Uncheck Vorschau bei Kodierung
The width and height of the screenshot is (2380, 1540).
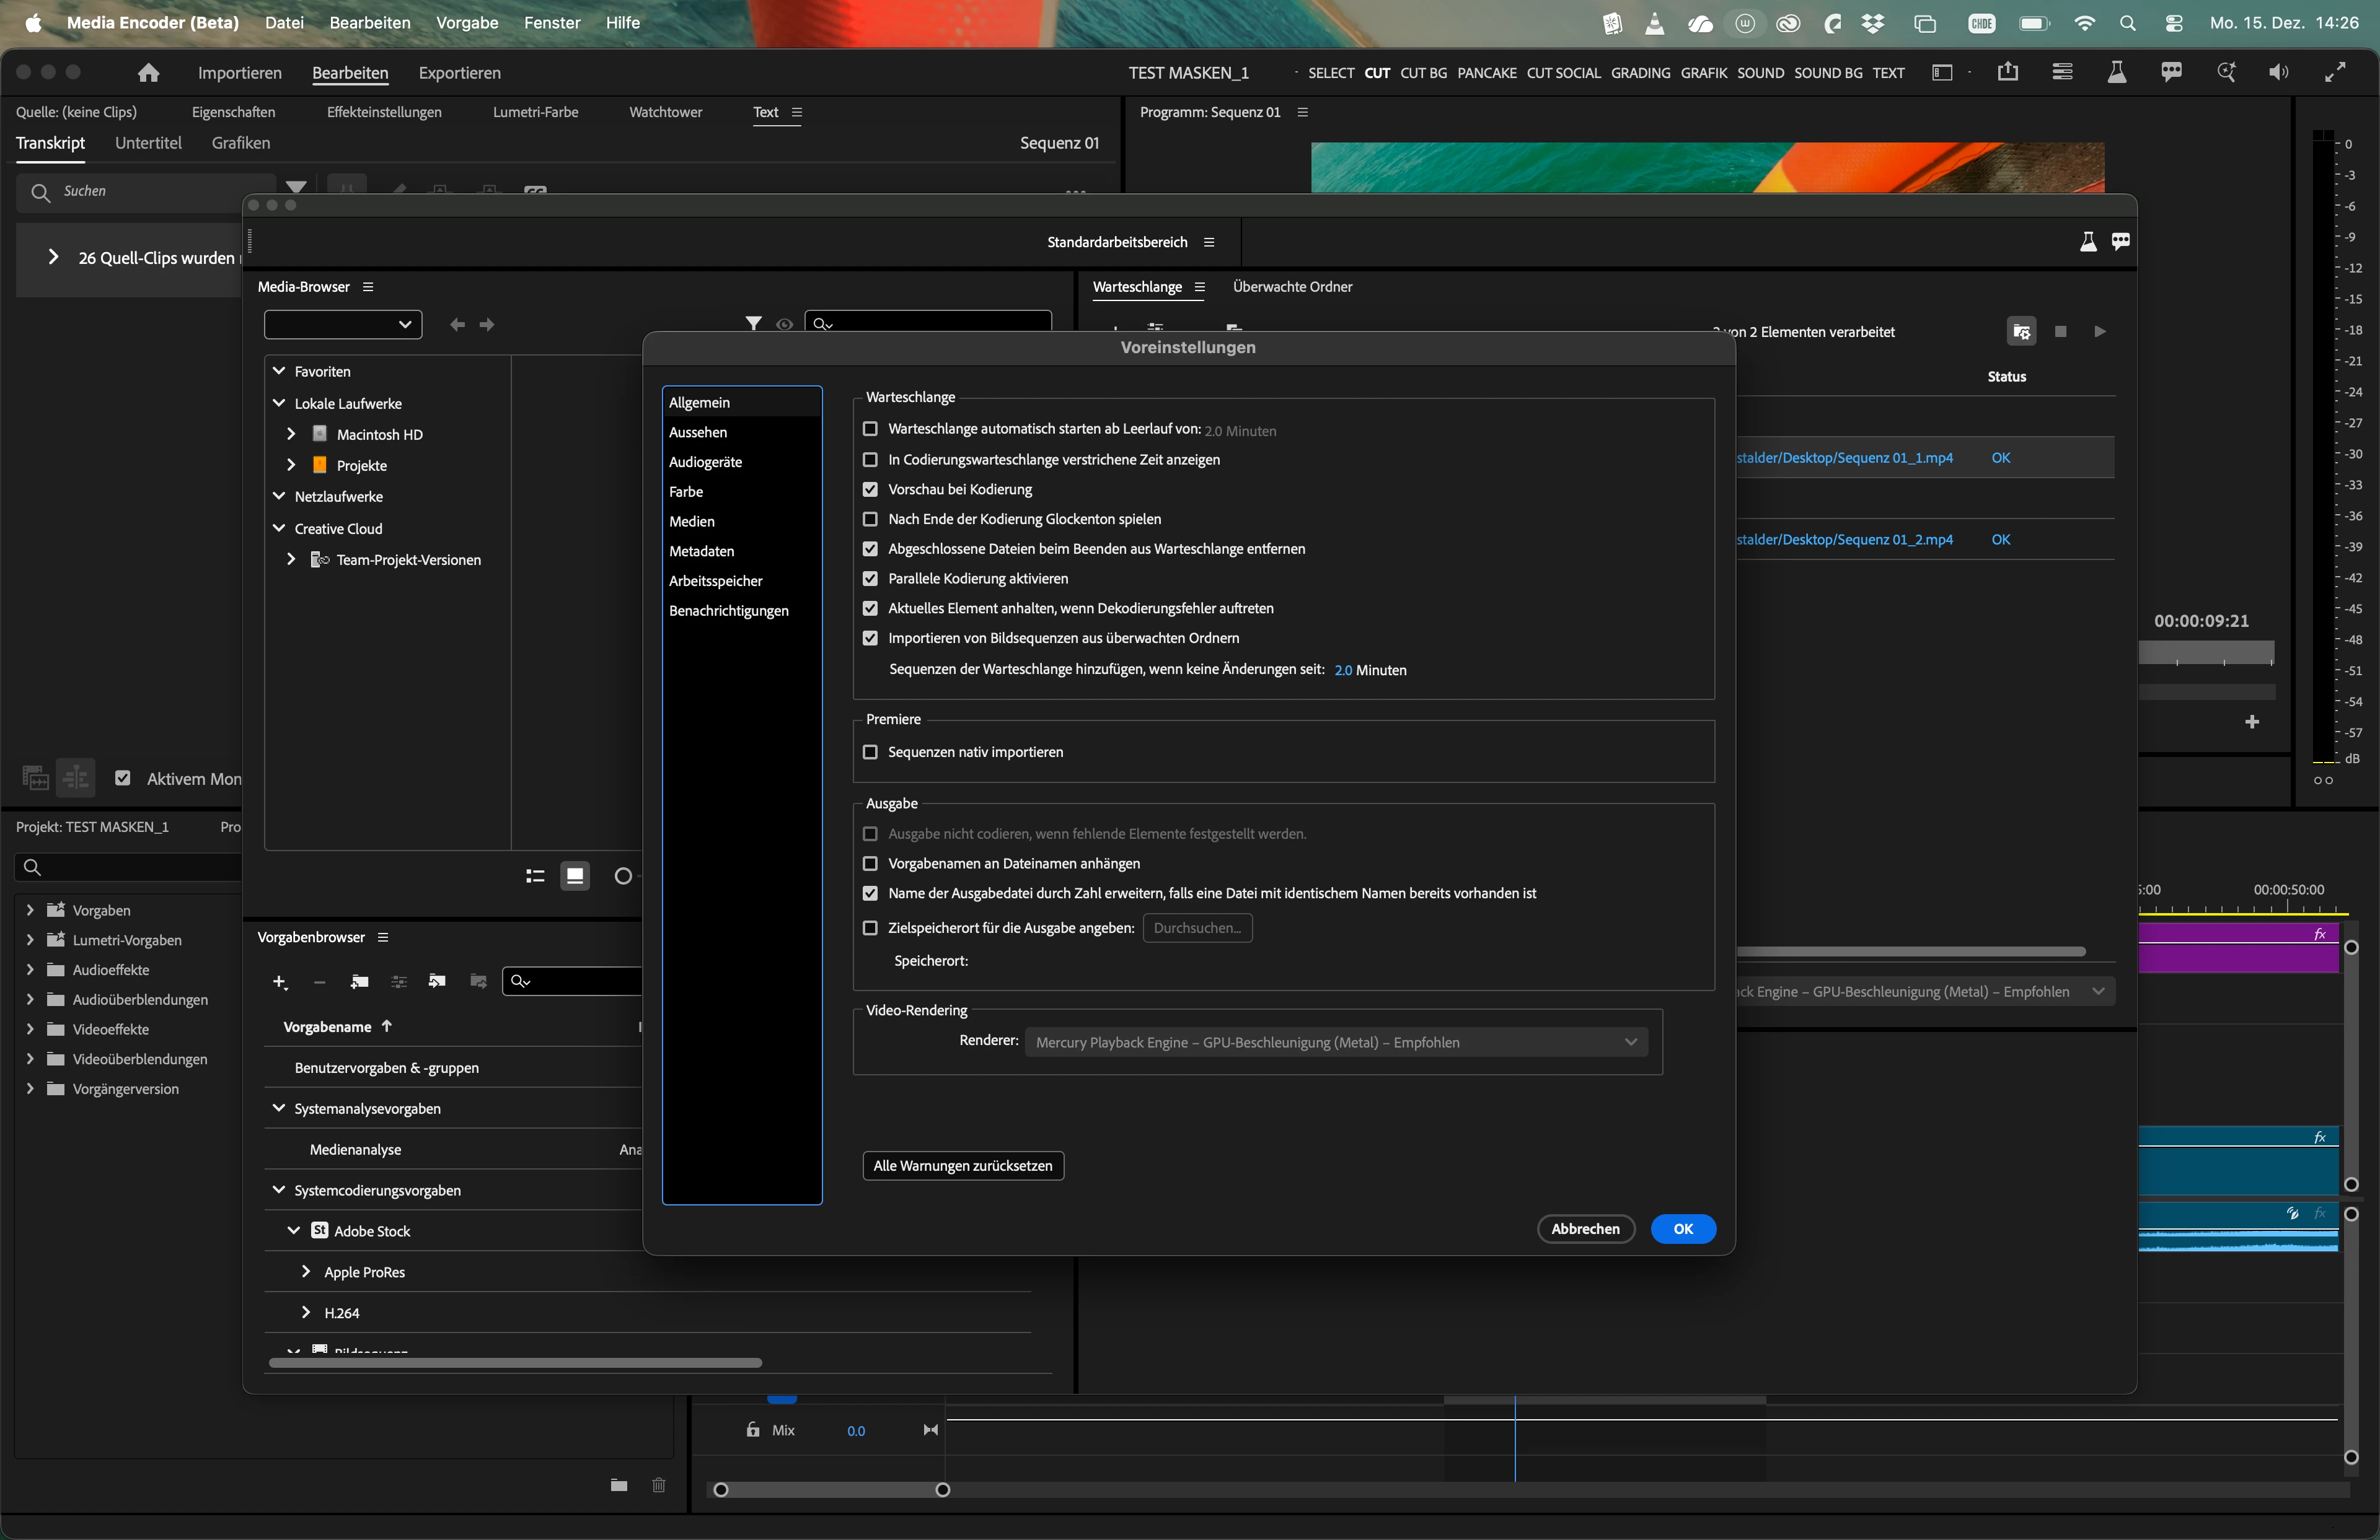point(870,489)
